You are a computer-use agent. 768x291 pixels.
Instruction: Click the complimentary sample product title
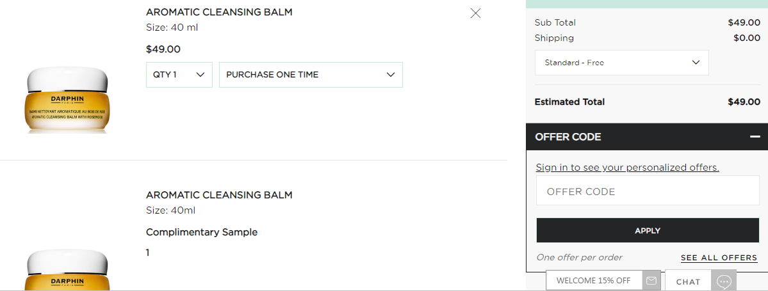coord(219,195)
